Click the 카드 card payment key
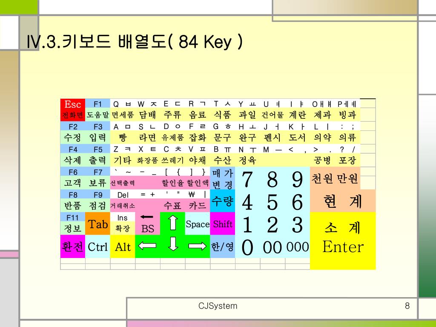 click(198, 201)
